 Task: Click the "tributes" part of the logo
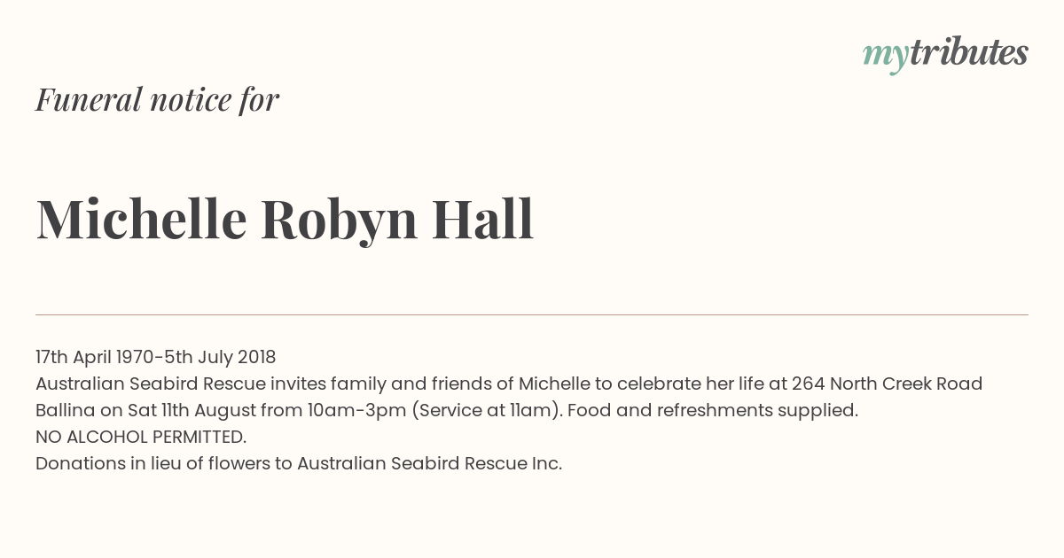click(969, 53)
